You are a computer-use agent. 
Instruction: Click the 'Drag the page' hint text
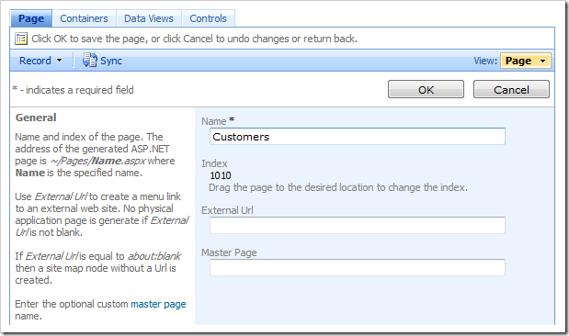point(338,187)
